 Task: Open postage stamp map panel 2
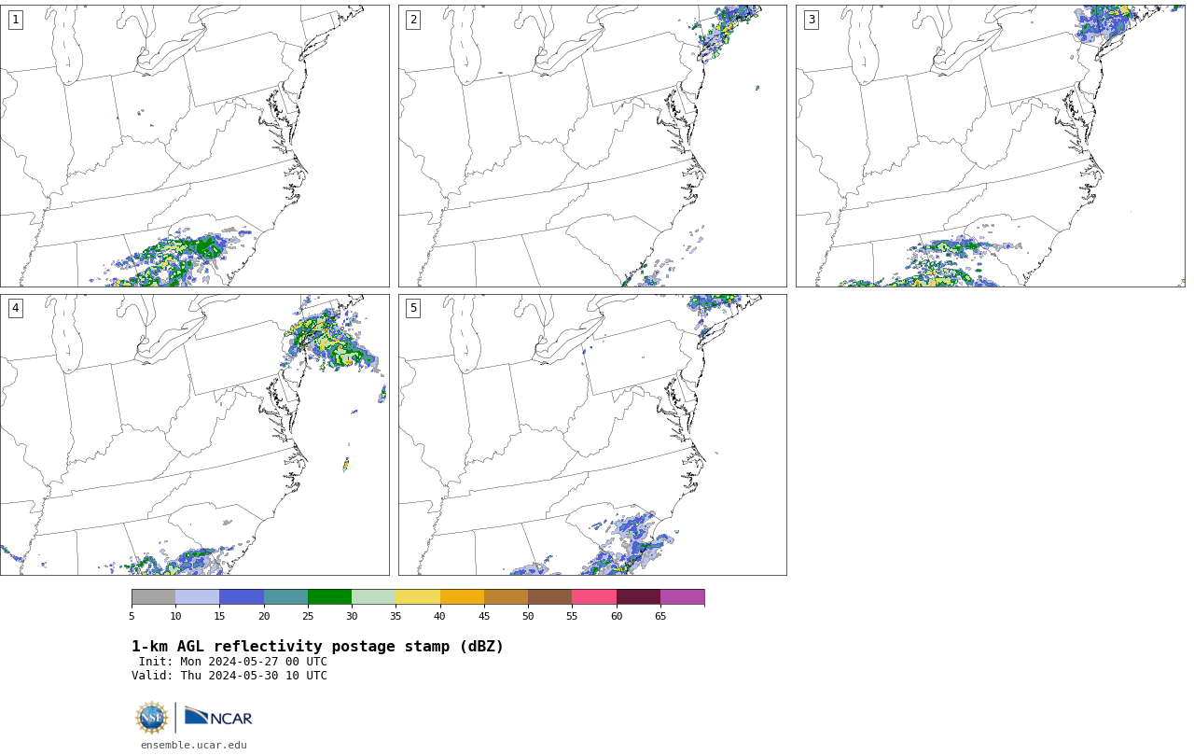point(592,146)
